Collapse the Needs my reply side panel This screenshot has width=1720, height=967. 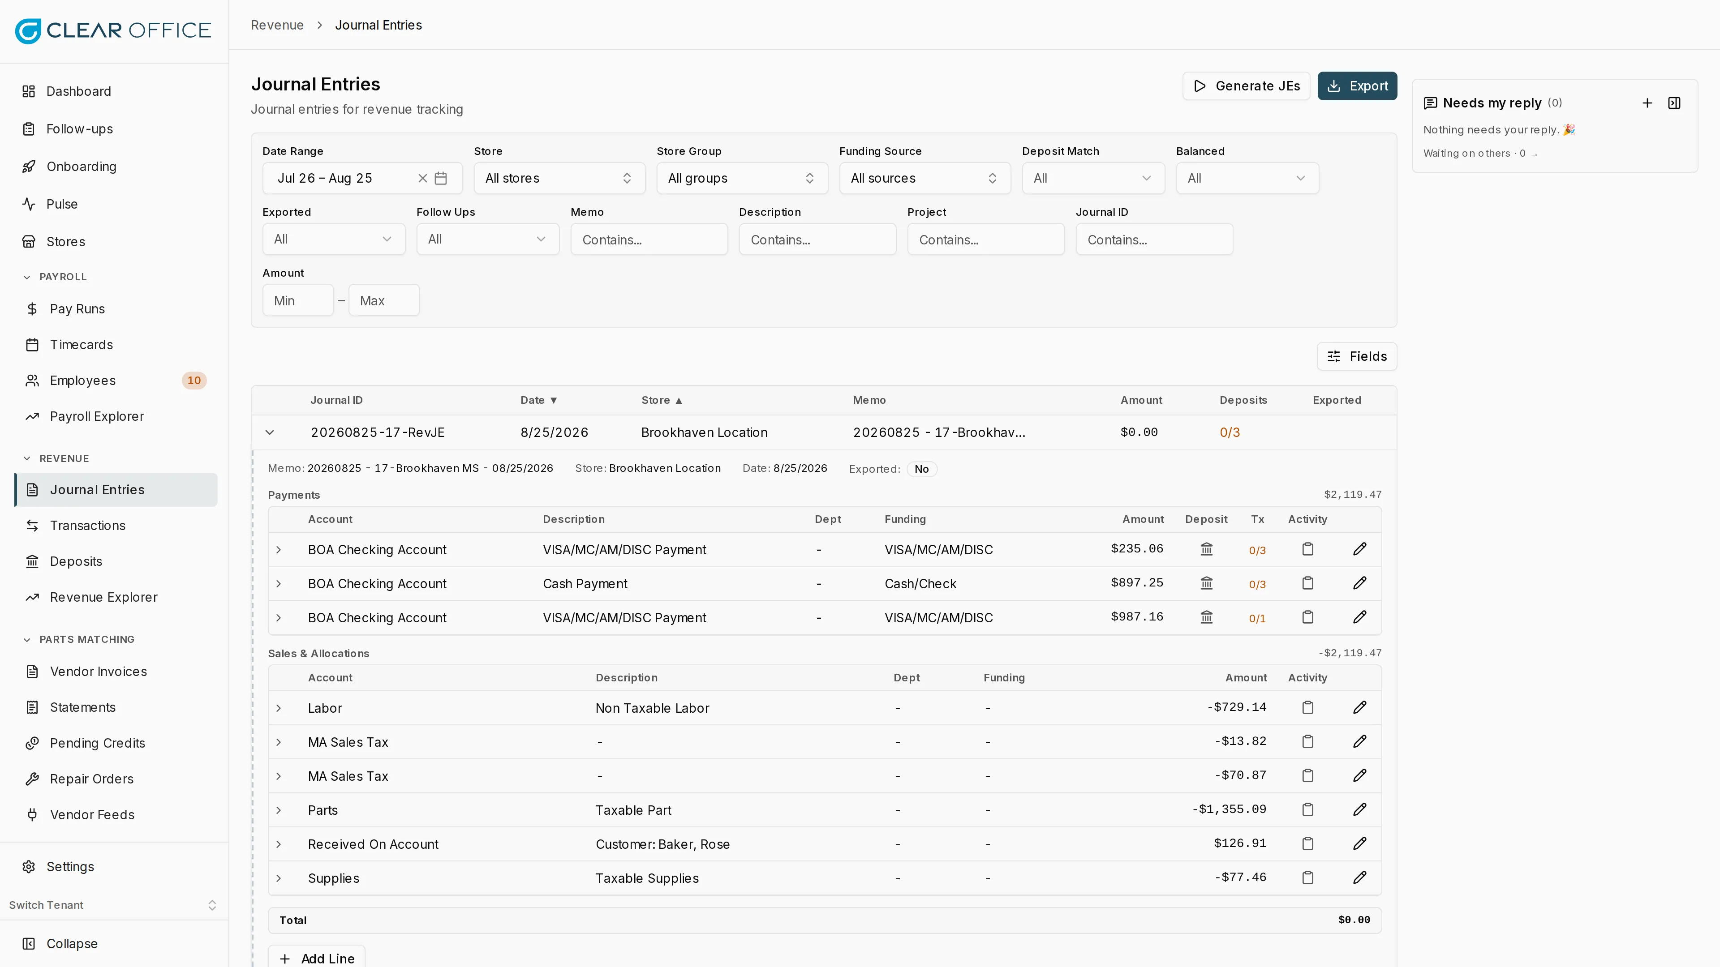click(1674, 103)
